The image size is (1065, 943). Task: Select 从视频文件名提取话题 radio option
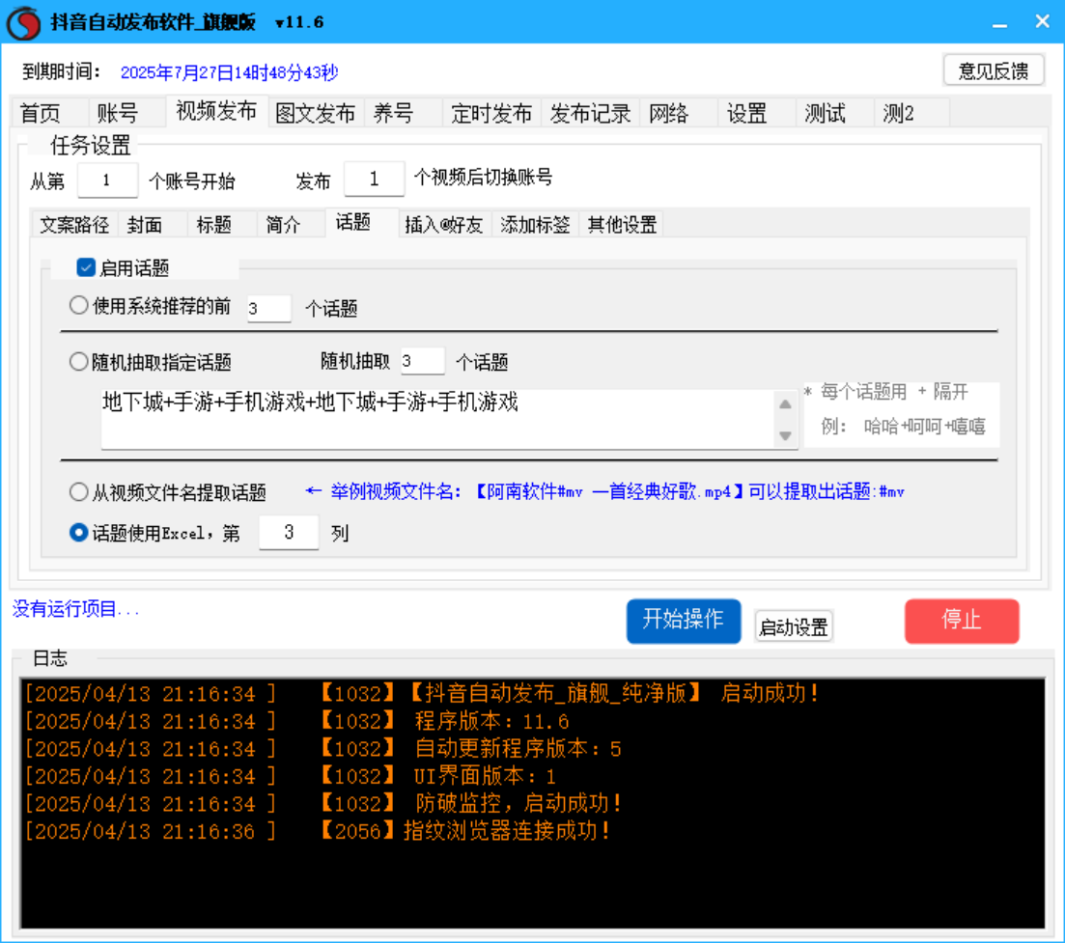point(79,491)
